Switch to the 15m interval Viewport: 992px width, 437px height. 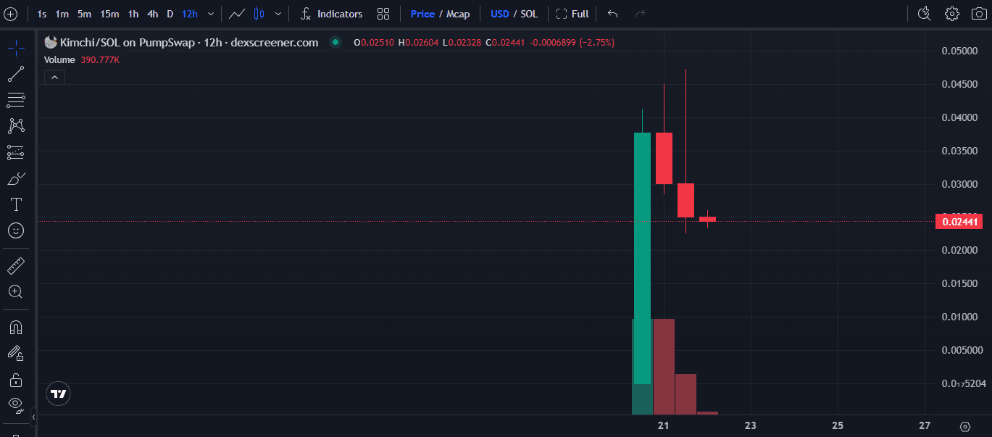(x=109, y=14)
